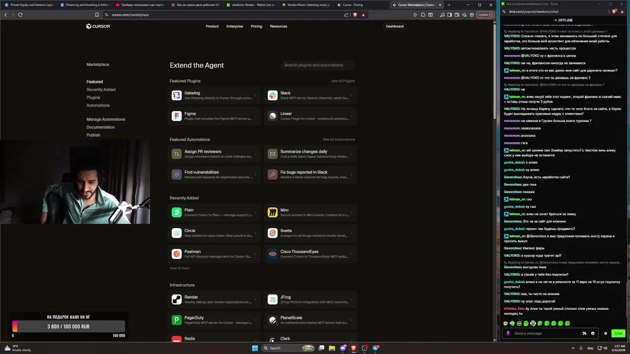Open a new browser tab with plus button

point(449,5)
